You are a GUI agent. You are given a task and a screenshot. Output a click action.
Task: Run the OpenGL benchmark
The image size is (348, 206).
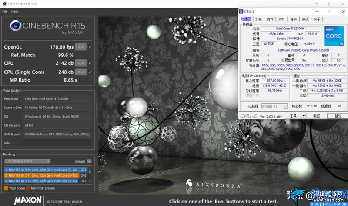point(80,47)
